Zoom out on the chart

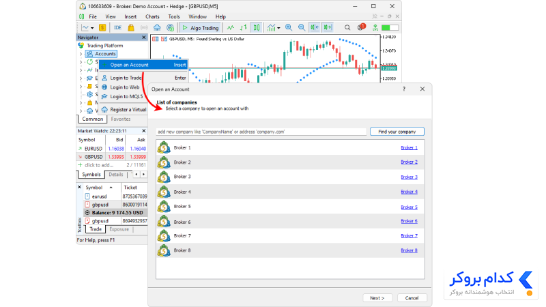302,27
